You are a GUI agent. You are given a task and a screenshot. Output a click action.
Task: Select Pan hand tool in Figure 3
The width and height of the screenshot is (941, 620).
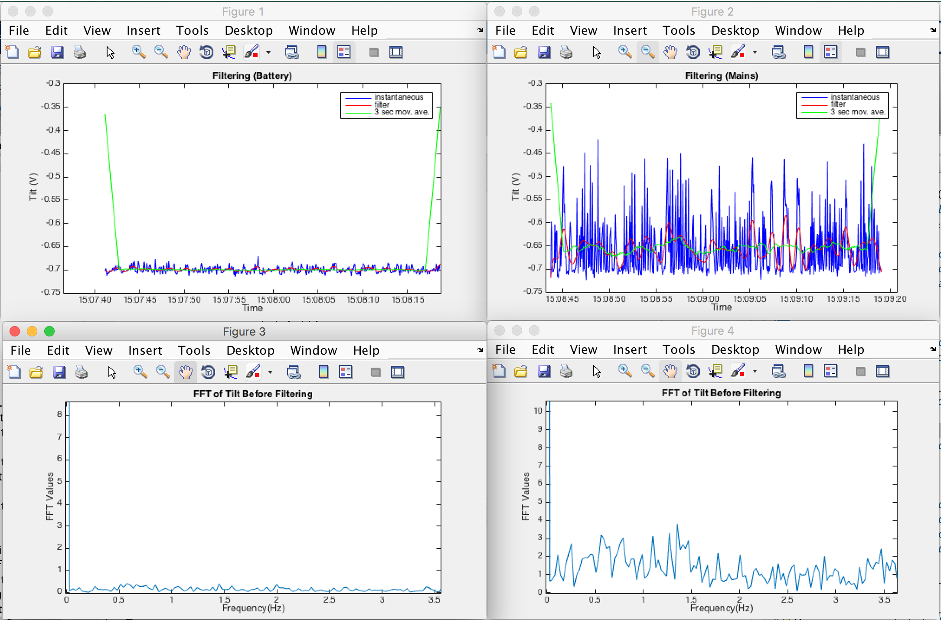click(185, 372)
